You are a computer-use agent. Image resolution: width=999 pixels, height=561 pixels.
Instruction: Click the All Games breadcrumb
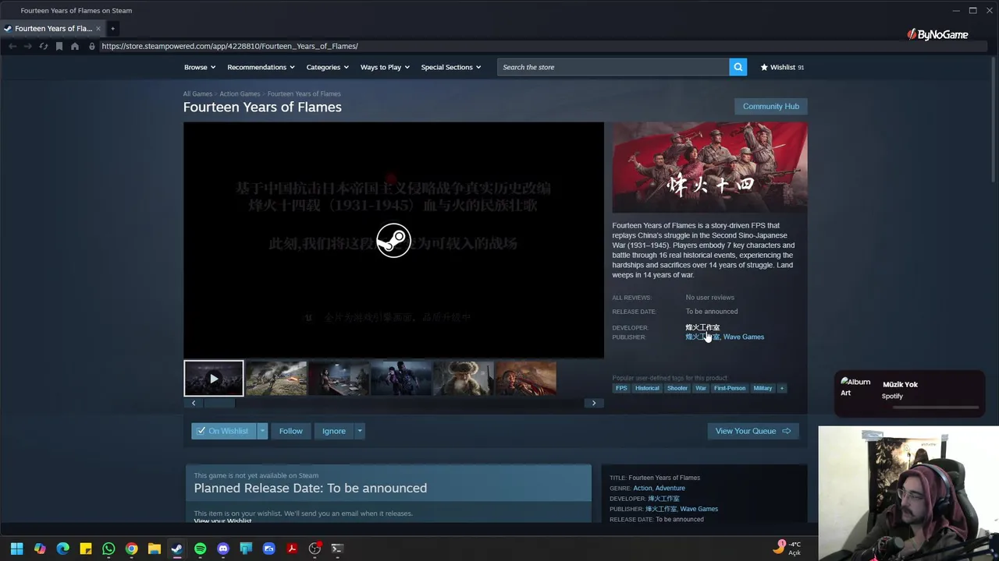click(x=197, y=93)
